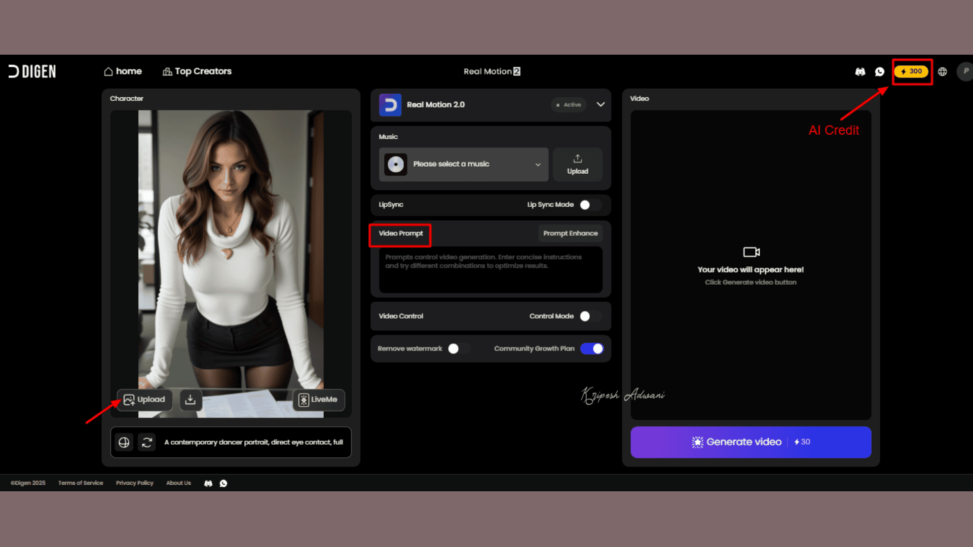Open the profile avatar menu

(x=965, y=71)
